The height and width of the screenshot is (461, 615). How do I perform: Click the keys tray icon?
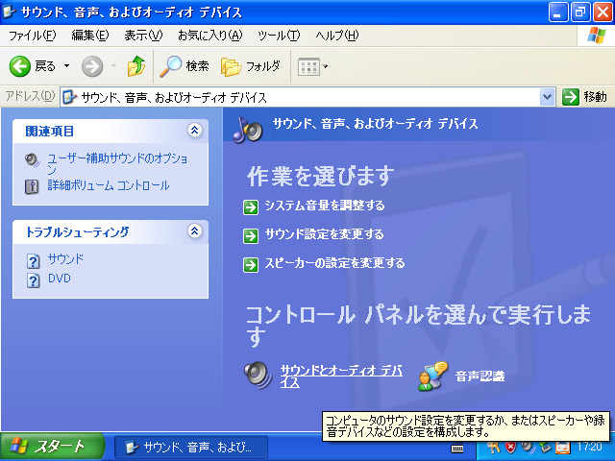coord(493,448)
